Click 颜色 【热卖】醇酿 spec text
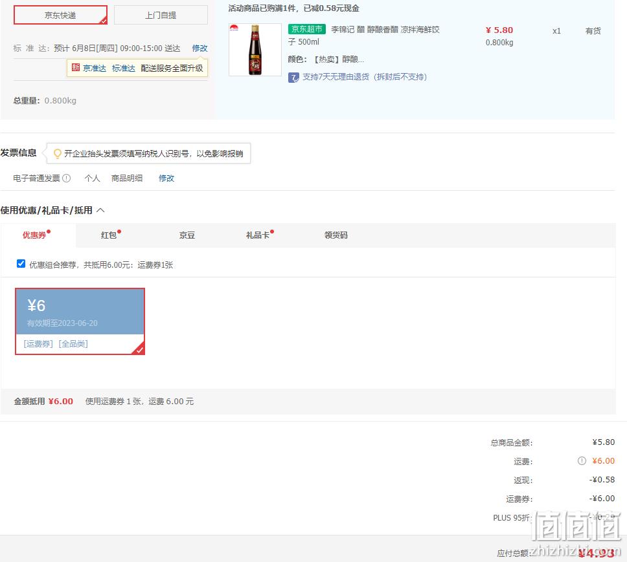This screenshot has width=627, height=562. [326, 59]
